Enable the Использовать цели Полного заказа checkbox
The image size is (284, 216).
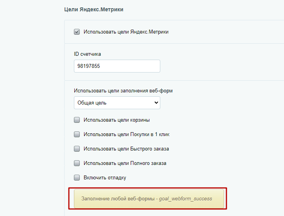pyautogui.click(x=77, y=163)
